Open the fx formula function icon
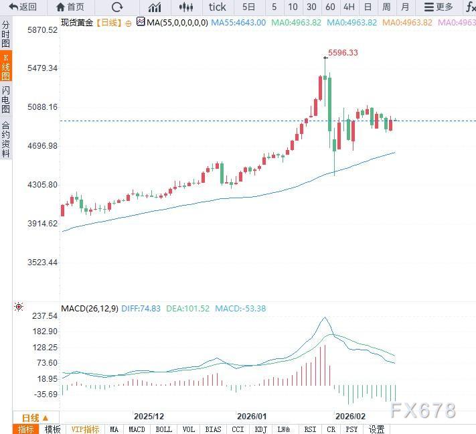Viewport: 476px width, 434px height. point(471,7)
